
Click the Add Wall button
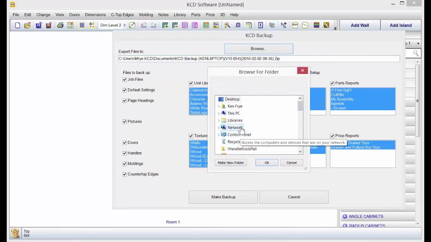[360, 25]
